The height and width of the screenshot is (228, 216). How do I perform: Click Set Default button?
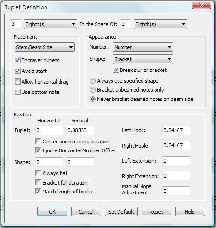[121, 212]
